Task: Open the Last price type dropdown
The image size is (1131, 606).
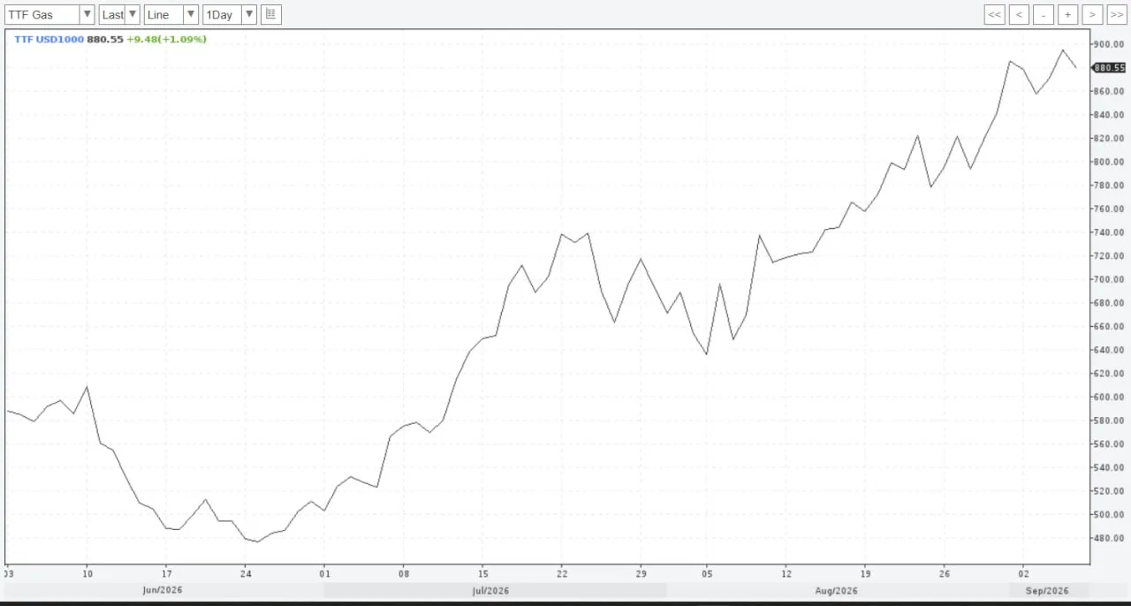Action: point(119,14)
